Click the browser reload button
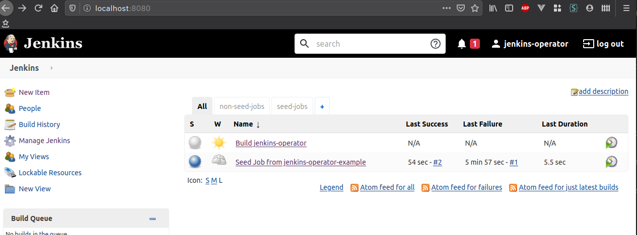 [38, 8]
